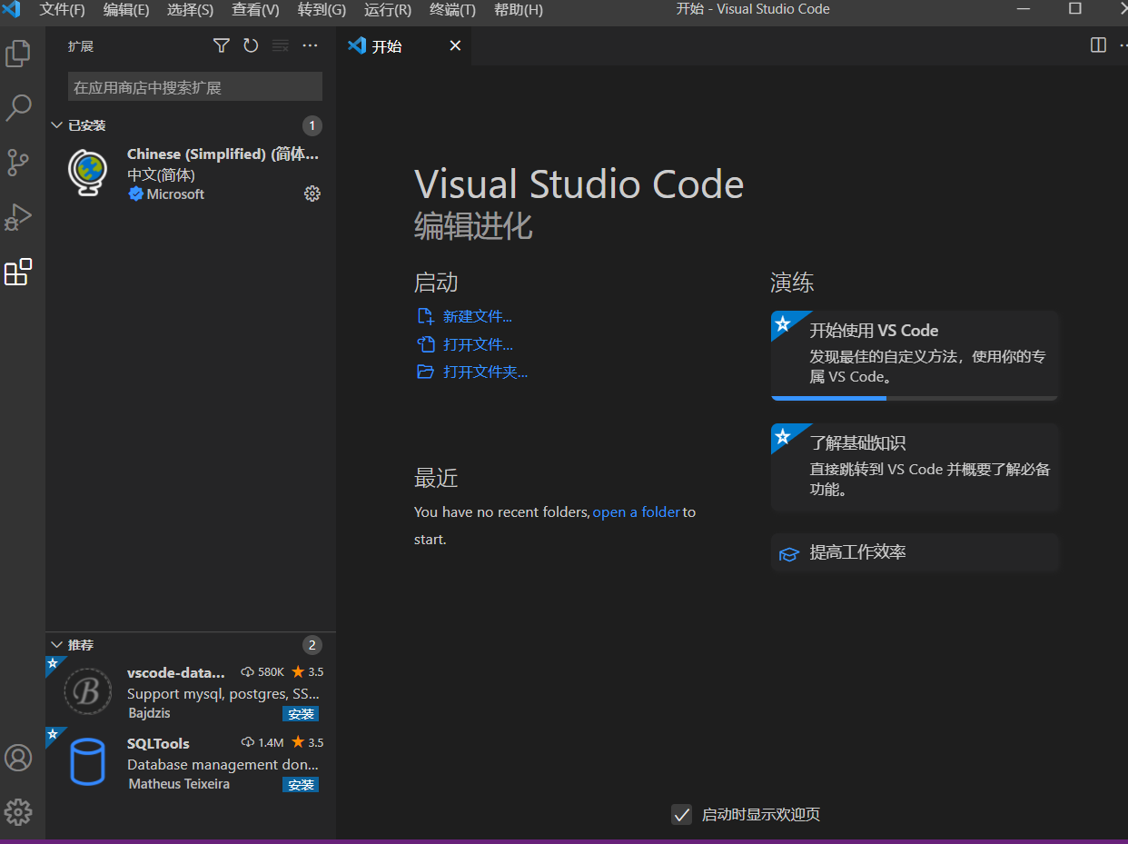Collapse the 已安装 section
The height and width of the screenshot is (844, 1128).
coord(57,125)
